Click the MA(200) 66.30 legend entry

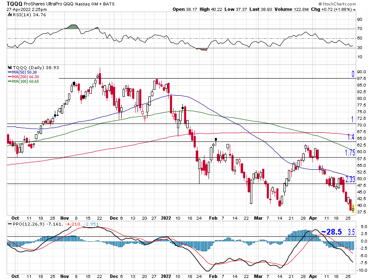coord(25,77)
